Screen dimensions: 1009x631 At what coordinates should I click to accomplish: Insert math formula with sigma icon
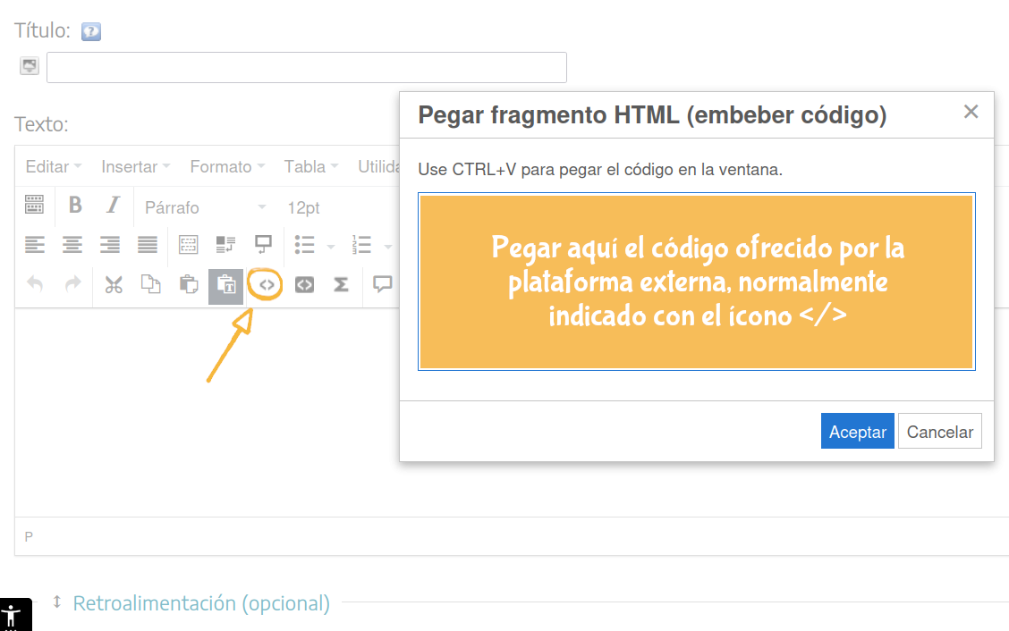tap(341, 285)
